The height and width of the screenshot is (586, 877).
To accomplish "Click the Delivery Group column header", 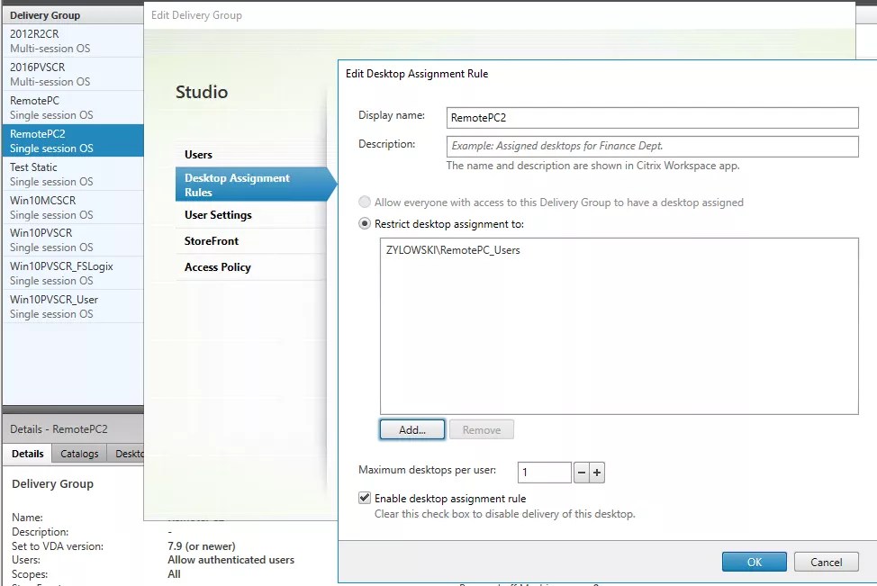I will coord(73,15).
